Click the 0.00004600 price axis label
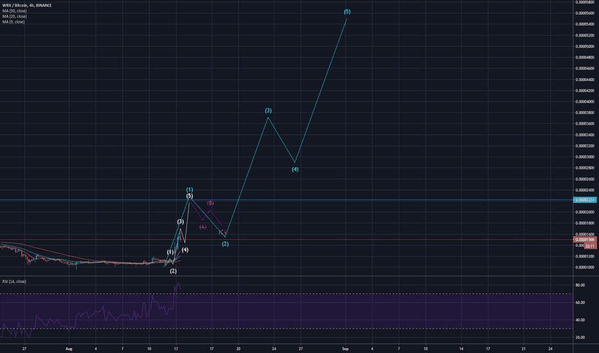 click(x=585, y=68)
